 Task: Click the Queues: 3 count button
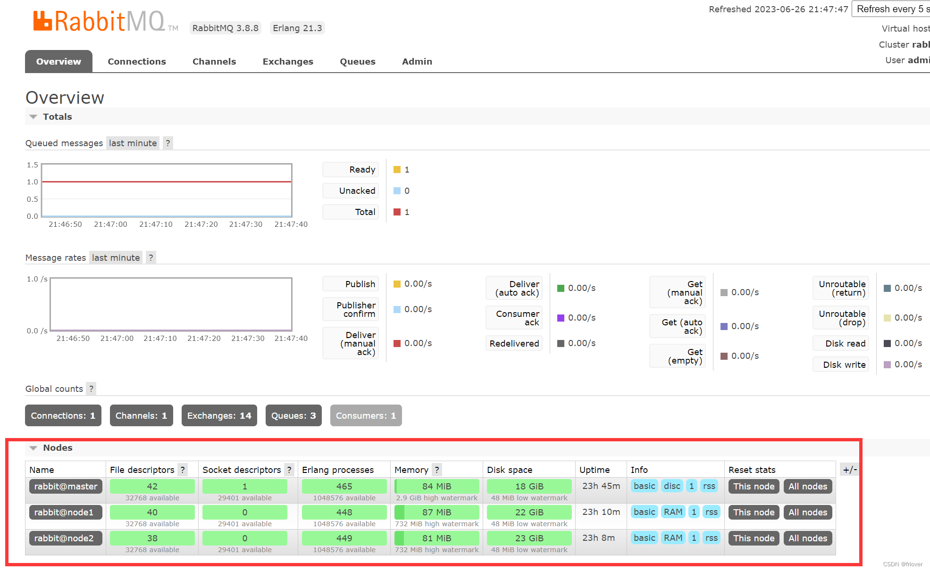pos(293,415)
